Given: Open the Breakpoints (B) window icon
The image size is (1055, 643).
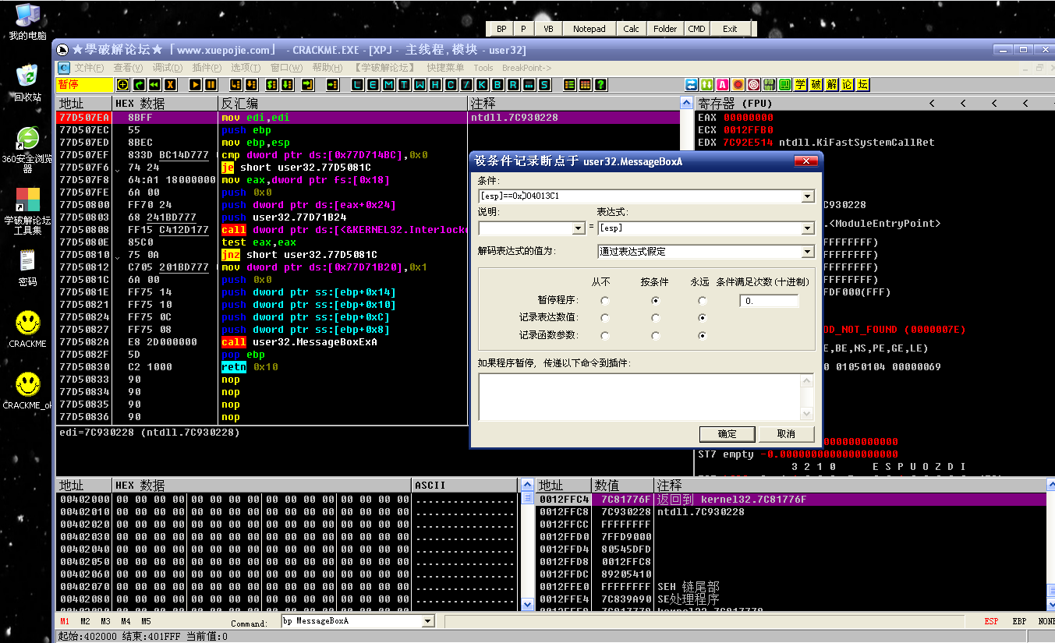Looking at the screenshot, I should 497,84.
